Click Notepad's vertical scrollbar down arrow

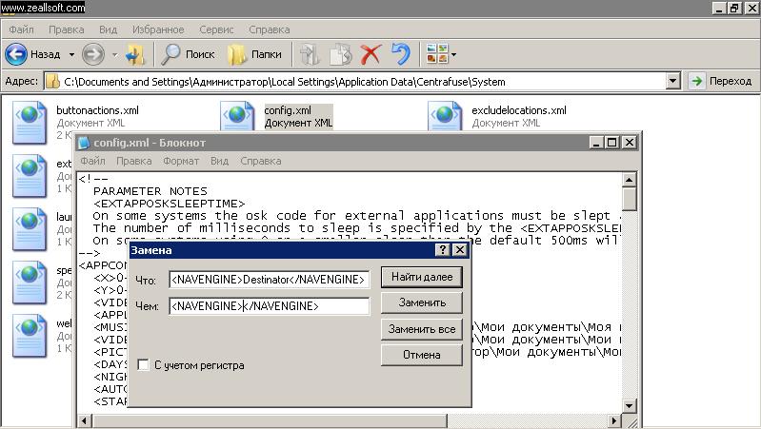pos(629,406)
